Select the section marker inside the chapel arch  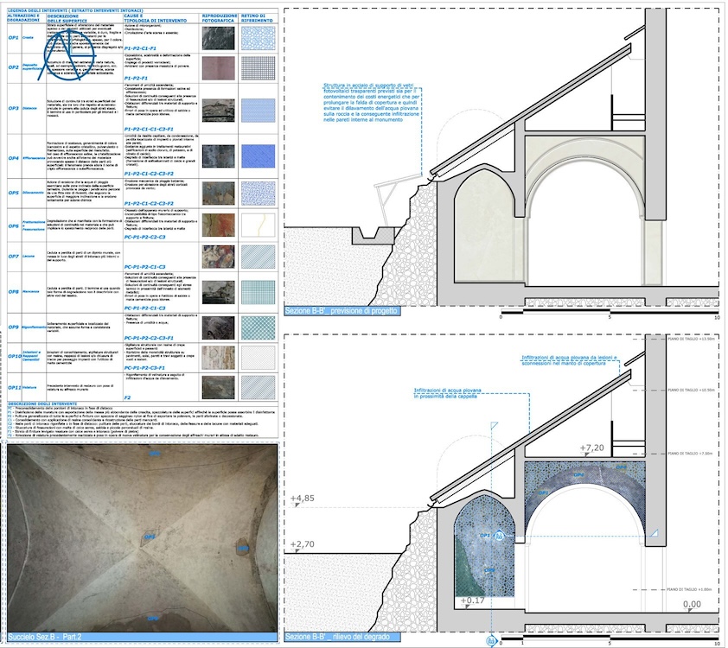click(499, 537)
